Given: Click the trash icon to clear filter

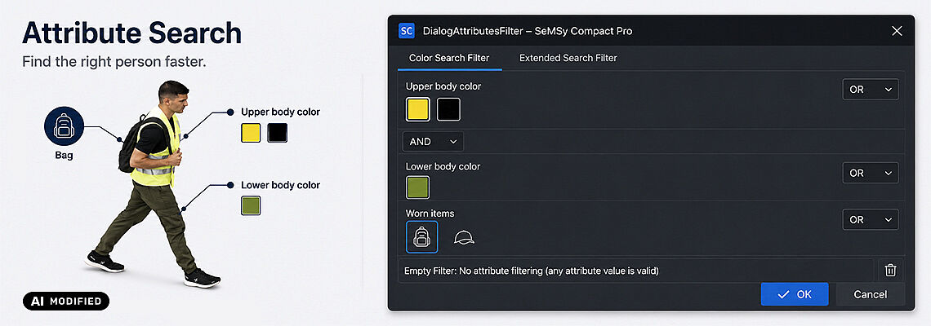Looking at the screenshot, I should click(891, 271).
